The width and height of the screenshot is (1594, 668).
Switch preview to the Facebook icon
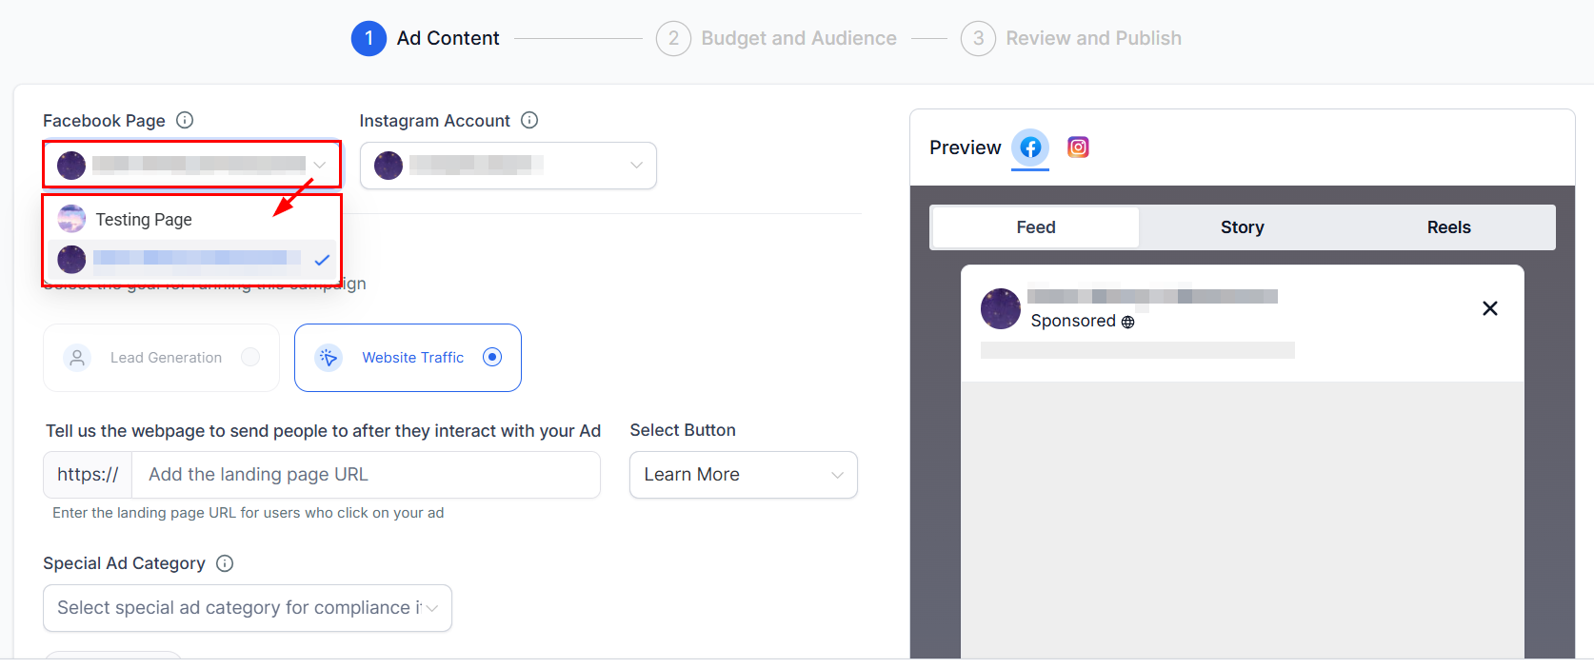pos(1030,147)
